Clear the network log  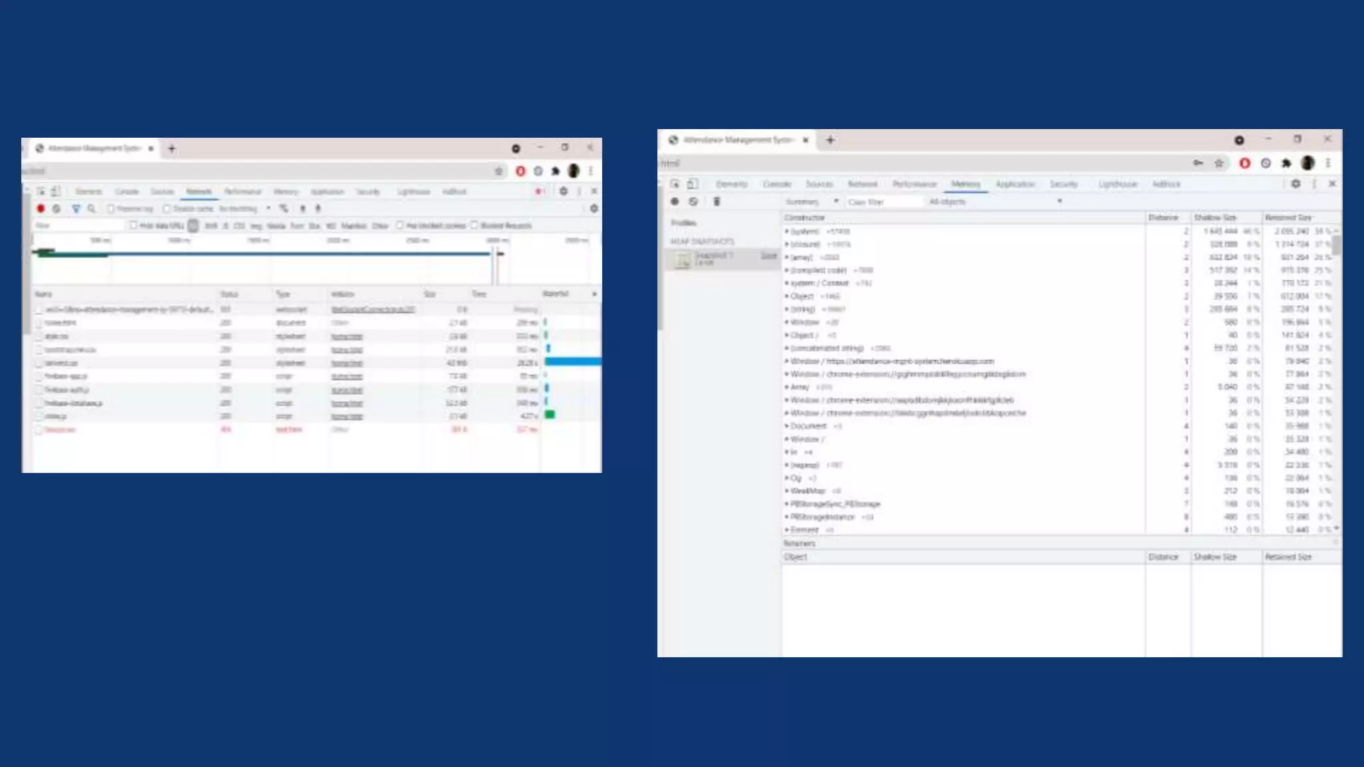tap(57, 208)
